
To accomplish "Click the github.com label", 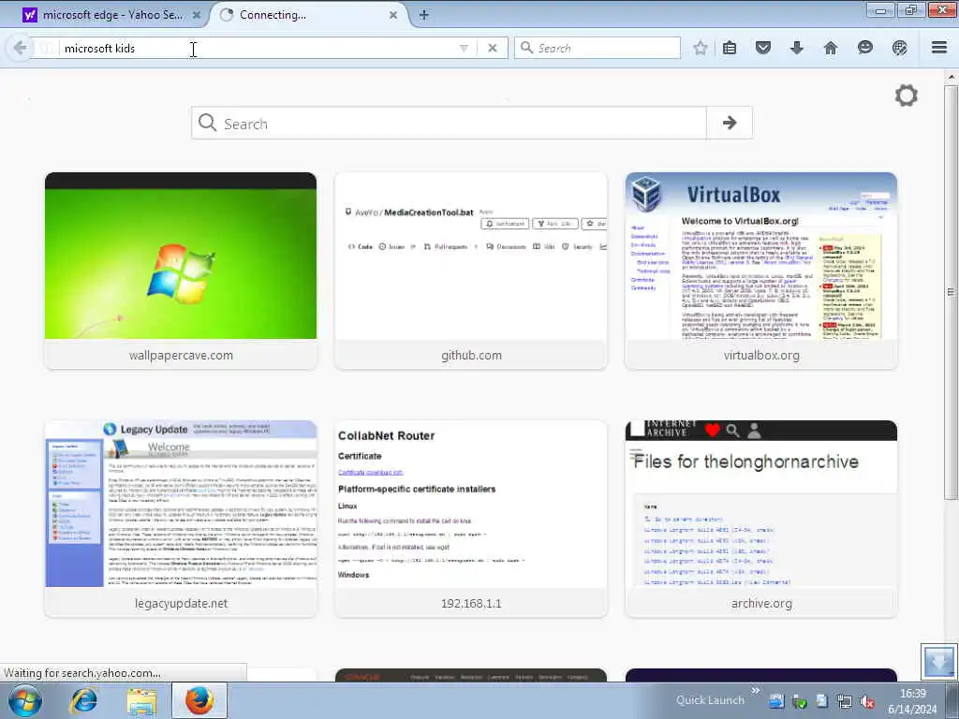I will [x=471, y=355].
